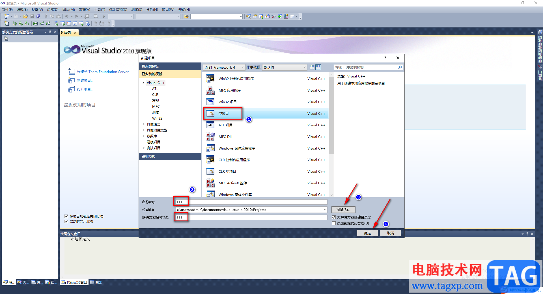Click the Cut scissors toolbar icon
The image size is (543, 294).
click(46, 16)
